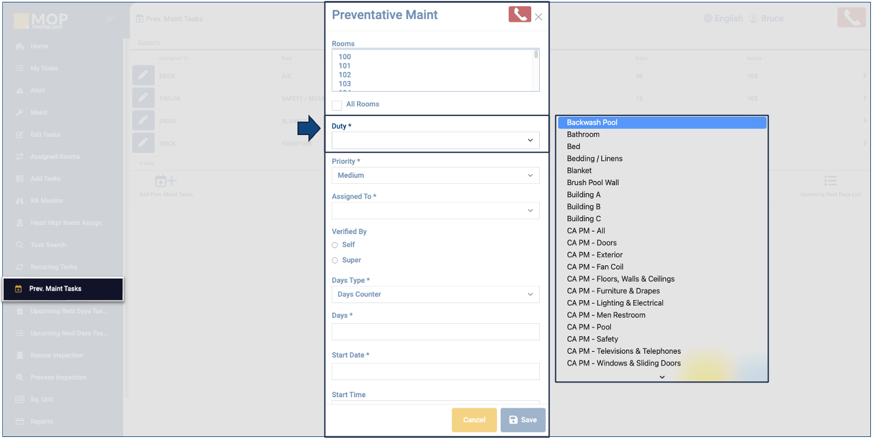
Task: Choose CA PM - Pool from duty list
Action: [x=589, y=327]
